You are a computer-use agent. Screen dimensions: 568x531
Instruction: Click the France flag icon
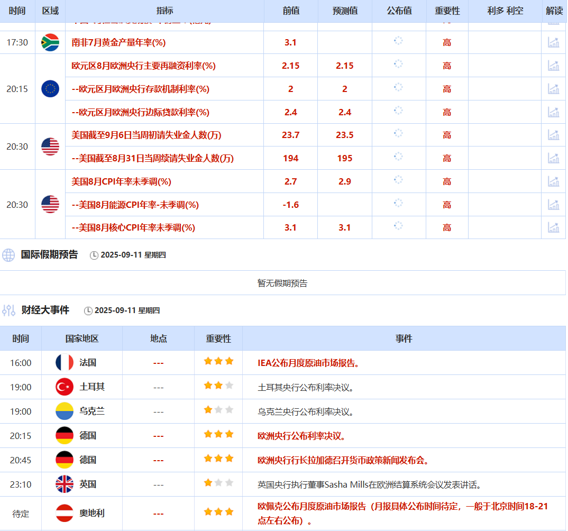[x=65, y=362]
